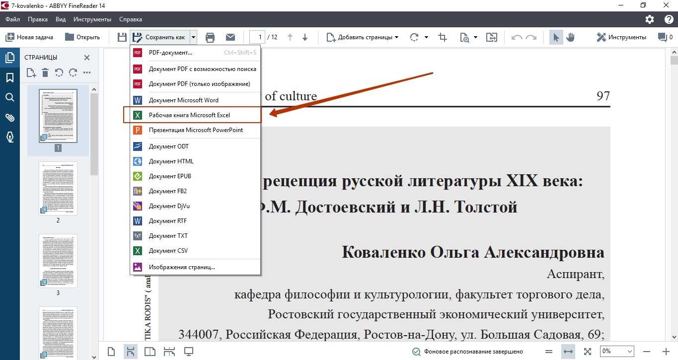Click the printer icon in toolbar
Image resolution: width=678 pixels, height=360 pixels.
210,37
